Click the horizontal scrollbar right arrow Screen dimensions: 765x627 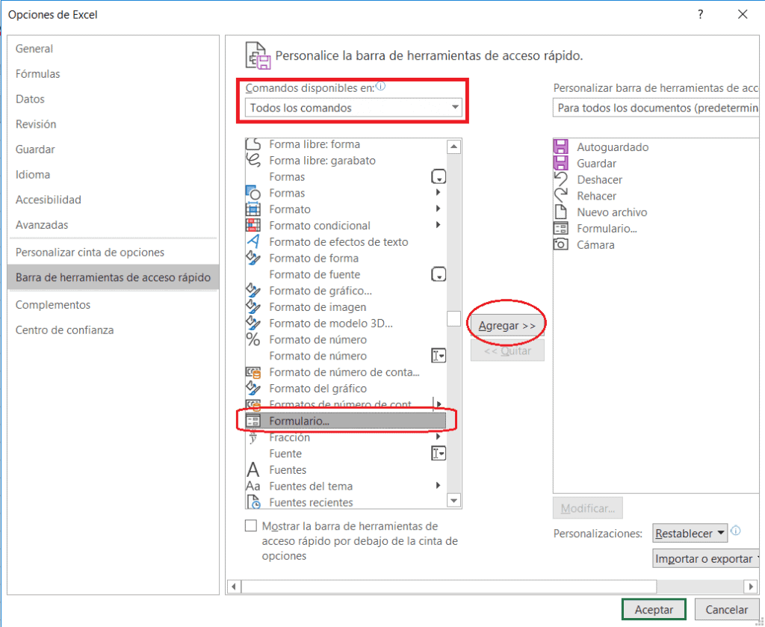(x=751, y=586)
